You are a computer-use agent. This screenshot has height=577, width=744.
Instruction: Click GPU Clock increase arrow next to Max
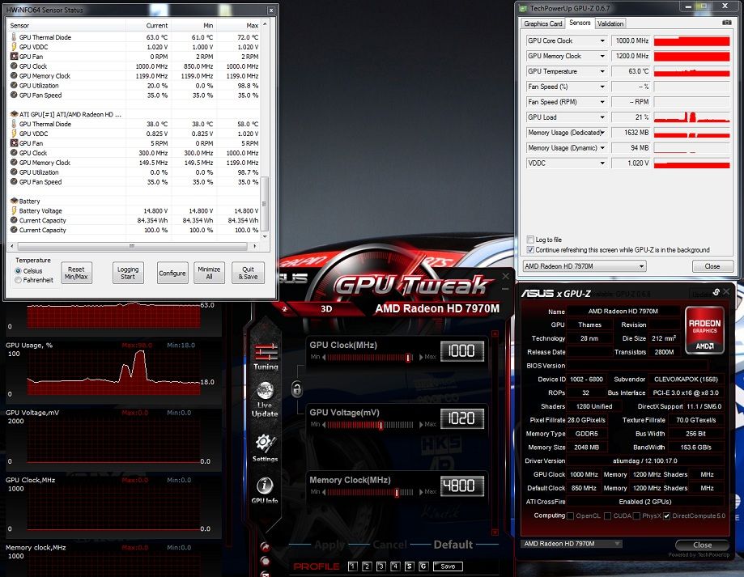421,358
